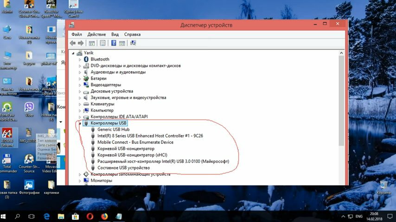Open Start menu in the taskbar

click(x=3, y=216)
